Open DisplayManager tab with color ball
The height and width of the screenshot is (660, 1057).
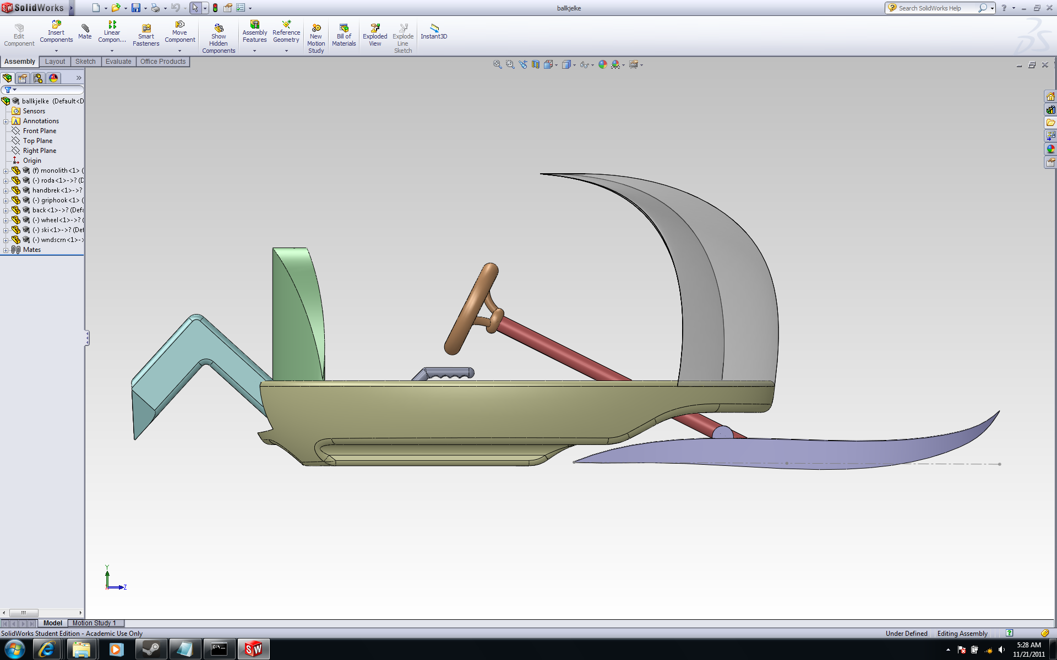click(x=53, y=78)
